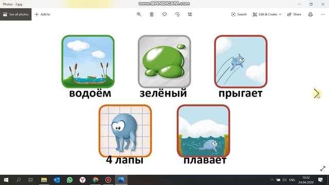Open Windows Start menu
Screen dimensions: 329x185
(x=6, y=180)
